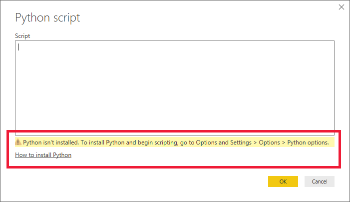
Task: Click OK to confirm the script
Action: point(283,181)
